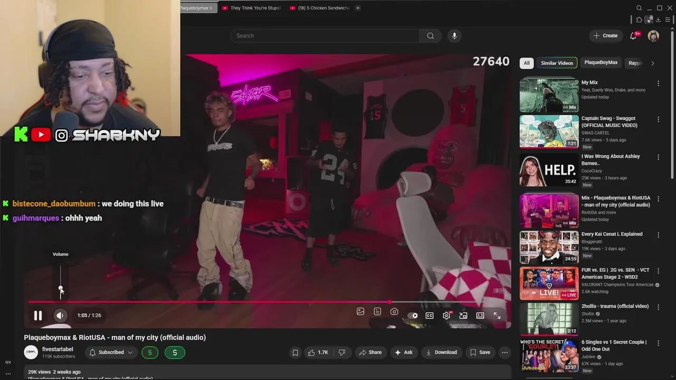The image size is (676, 380).
Task: Start voice search with the microphone icon
Action: pyautogui.click(x=454, y=36)
